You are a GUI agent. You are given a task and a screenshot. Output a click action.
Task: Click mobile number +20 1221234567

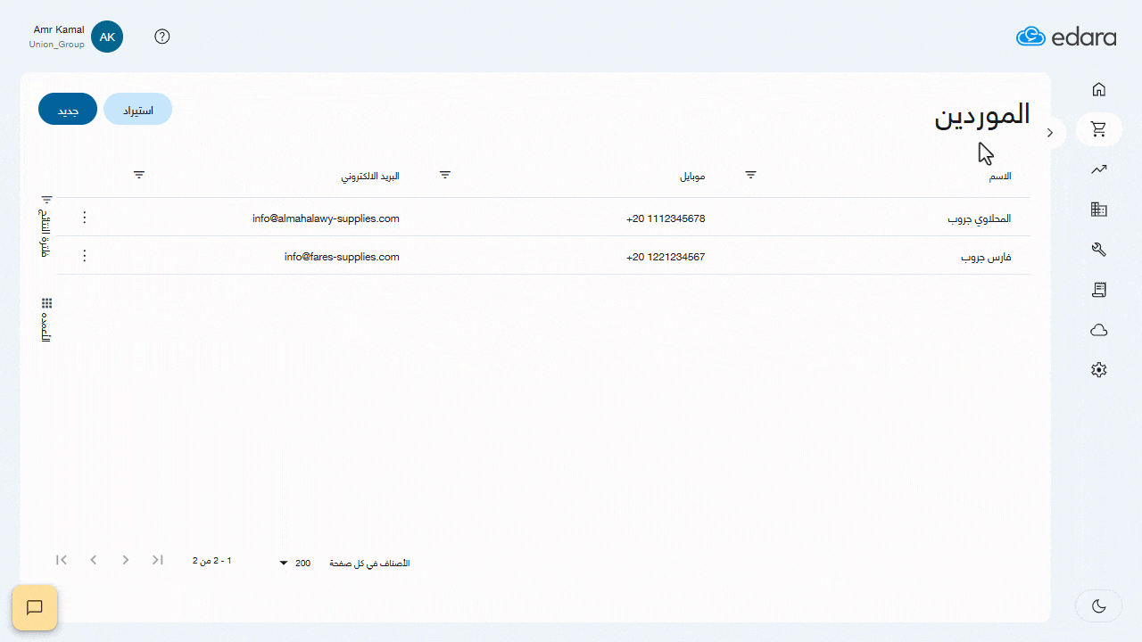[x=666, y=257]
